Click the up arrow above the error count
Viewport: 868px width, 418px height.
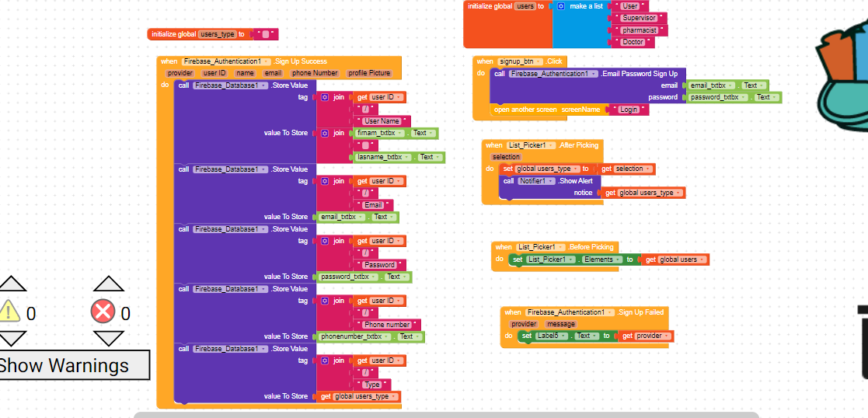pos(108,284)
